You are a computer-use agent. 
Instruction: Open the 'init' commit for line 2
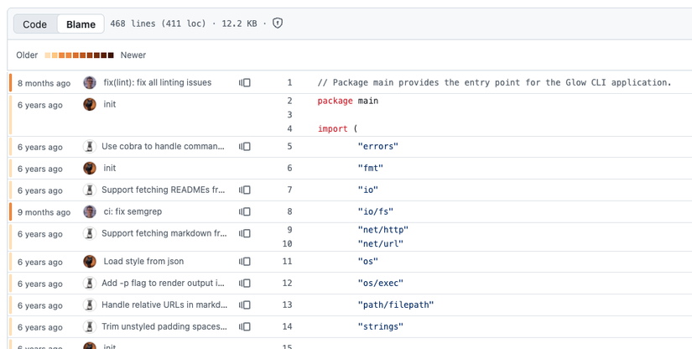click(x=110, y=105)
